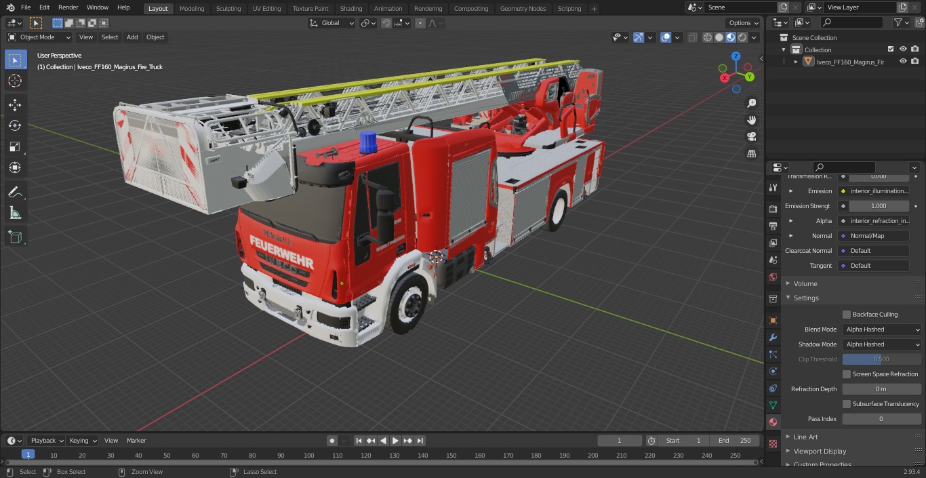Switch to the UV Editing workspace tab
926x478 pixels.
pos(266,8)
